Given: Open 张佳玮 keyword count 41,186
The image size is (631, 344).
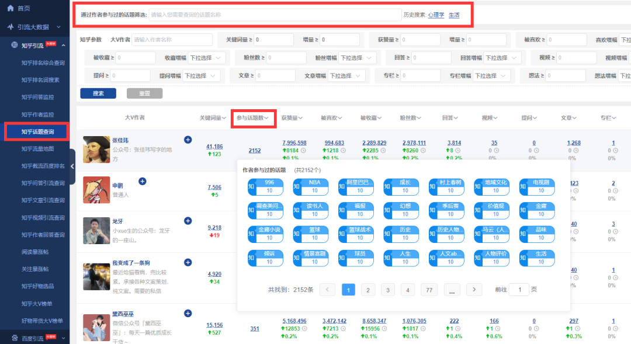Looking at the screenshot, I should coord(214,147).
